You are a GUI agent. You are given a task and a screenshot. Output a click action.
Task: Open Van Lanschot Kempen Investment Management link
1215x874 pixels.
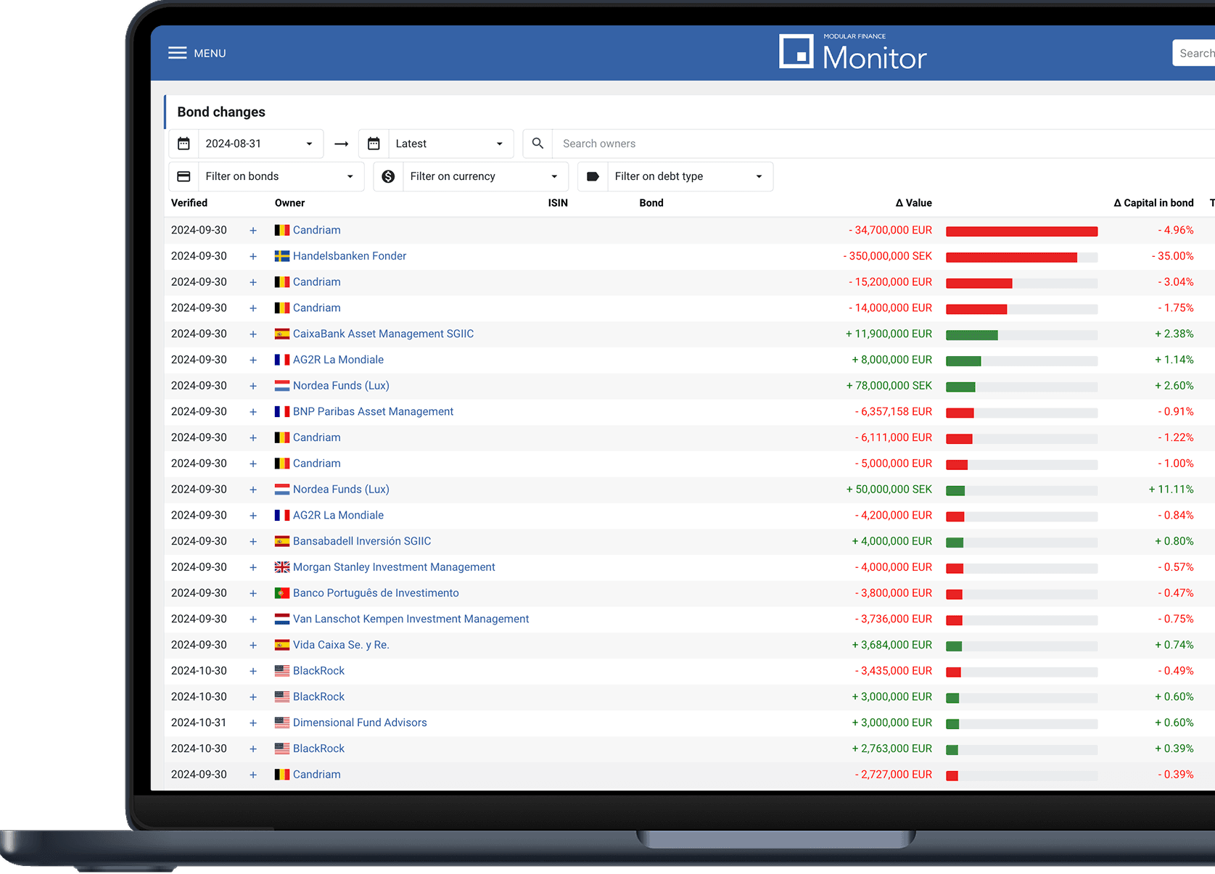[411, 619]
